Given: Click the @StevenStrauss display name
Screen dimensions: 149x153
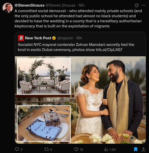Looking at the screenshot, I should [x=30, y=5].
